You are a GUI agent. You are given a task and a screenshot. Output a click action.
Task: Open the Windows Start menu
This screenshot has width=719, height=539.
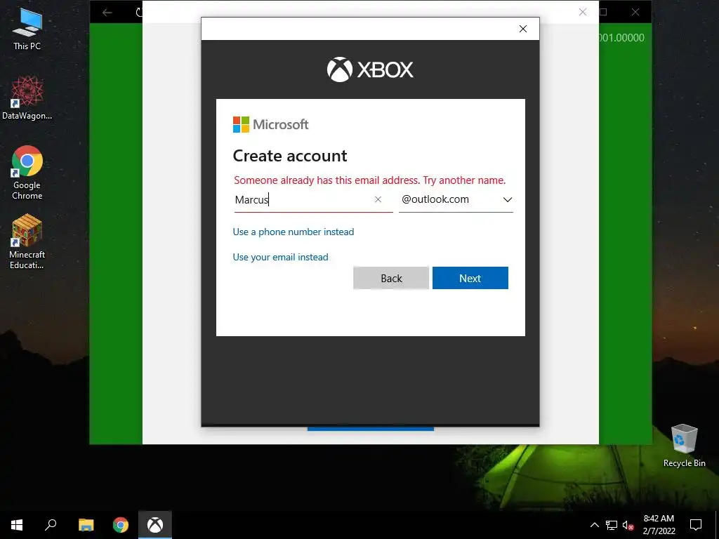point(17,525)
